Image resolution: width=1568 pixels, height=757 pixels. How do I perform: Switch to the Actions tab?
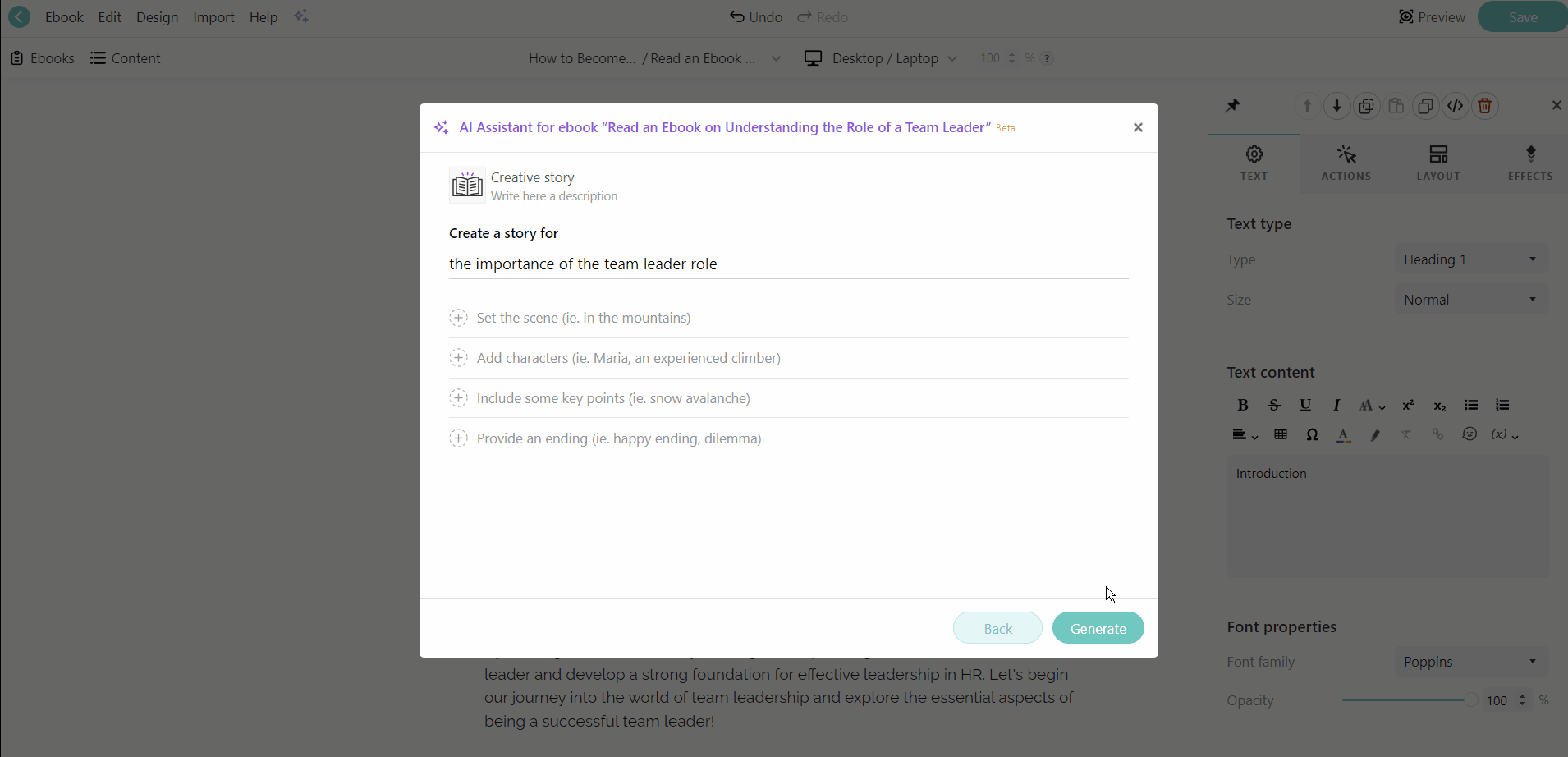point(1346,163)
